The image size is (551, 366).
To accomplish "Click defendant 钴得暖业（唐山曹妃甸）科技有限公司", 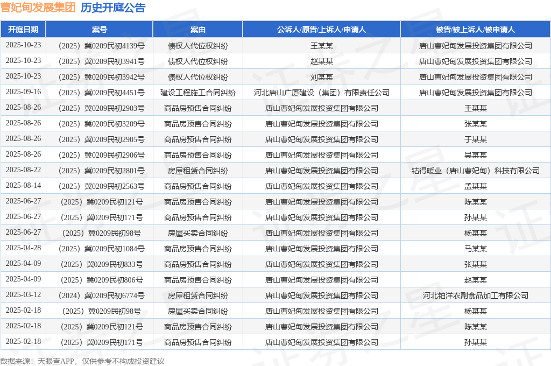I will click(476, 171).
